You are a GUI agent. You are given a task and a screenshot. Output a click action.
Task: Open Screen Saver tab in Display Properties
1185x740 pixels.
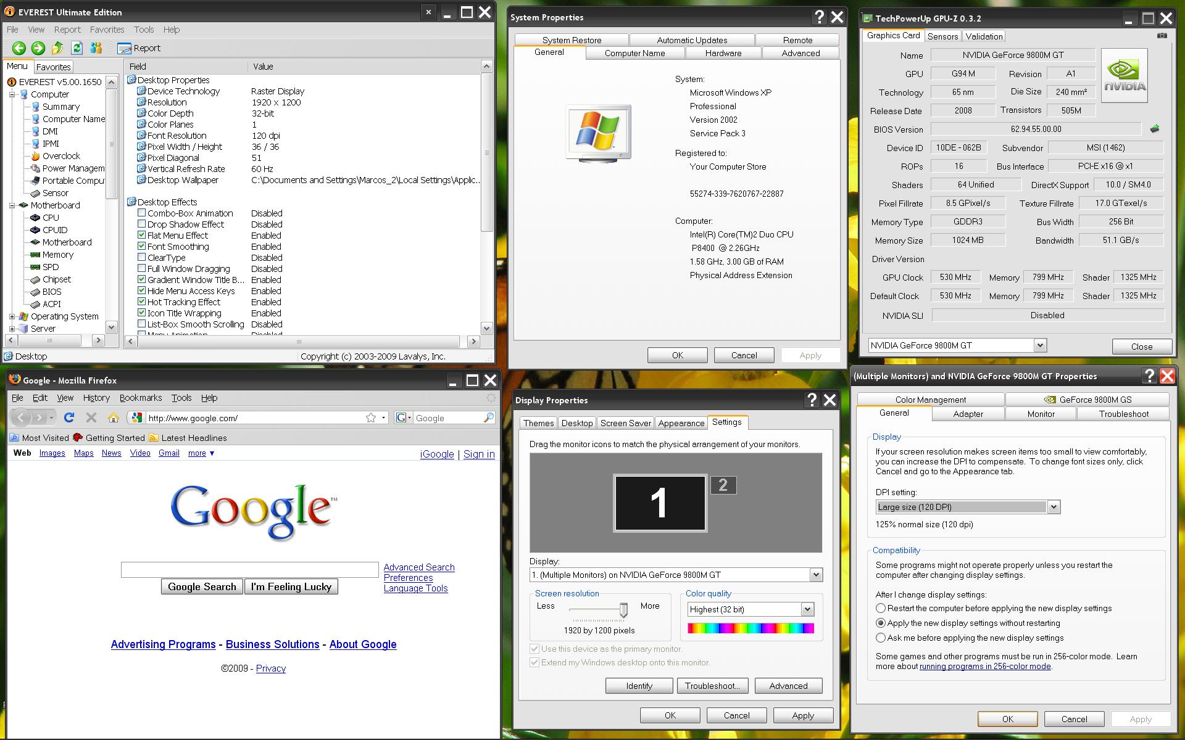click(x=625, y=423)
